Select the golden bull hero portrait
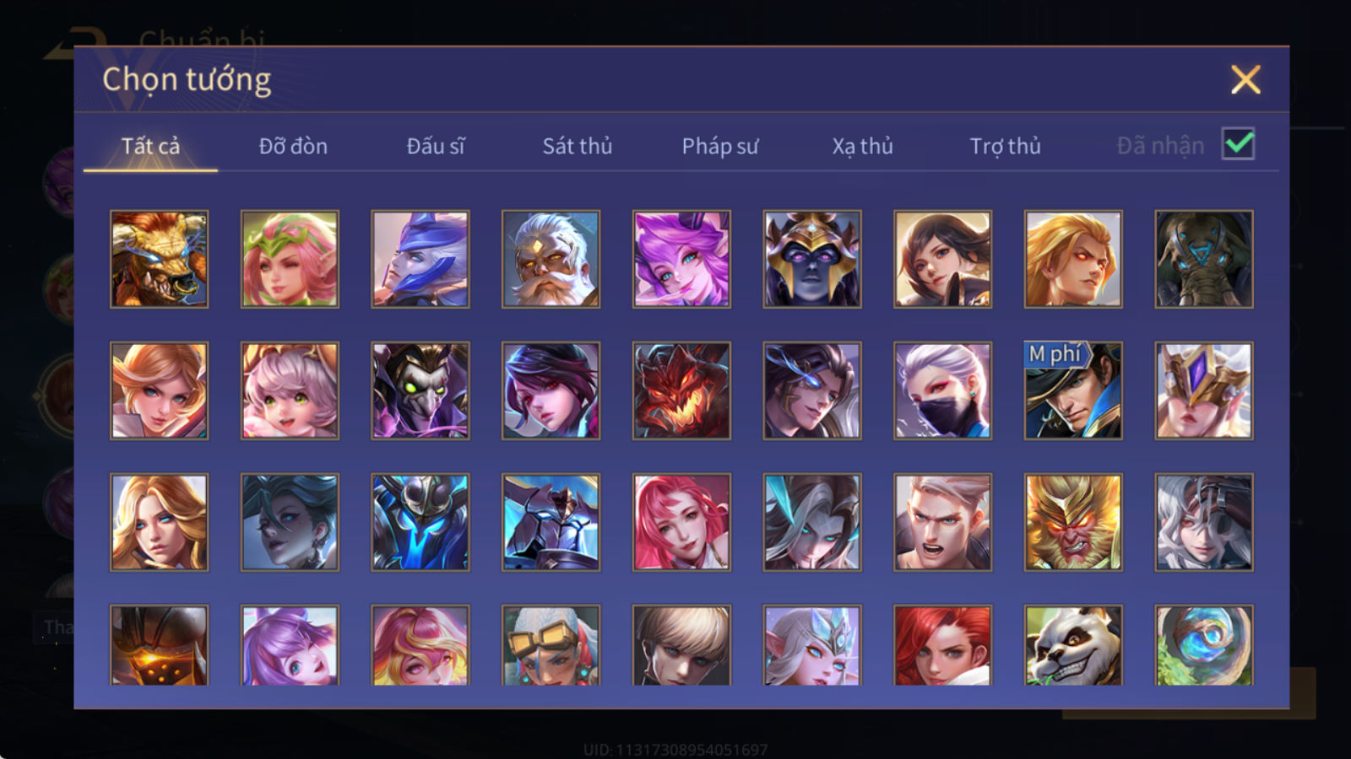Viewport: 1351px width, 759px height. click(159, 259)
